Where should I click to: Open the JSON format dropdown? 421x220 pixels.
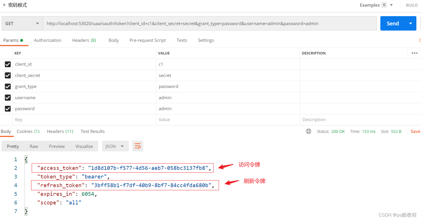click(x=115, y=146)
